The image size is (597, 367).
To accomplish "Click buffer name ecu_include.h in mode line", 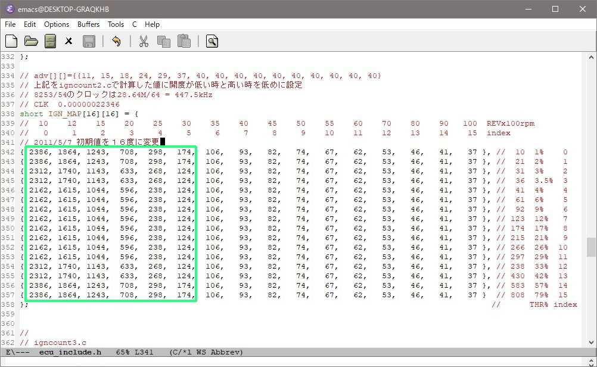I will [x=70, y=352].
